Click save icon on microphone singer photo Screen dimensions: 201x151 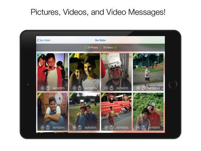click(x=42, y=88)
